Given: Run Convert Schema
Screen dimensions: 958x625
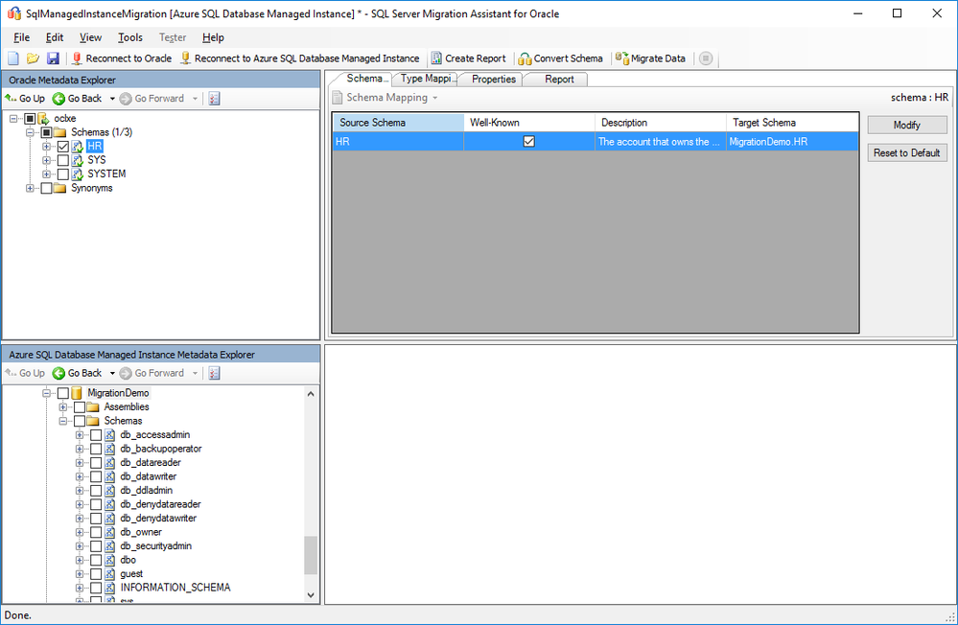Looking at the screenshot, I should point(560,58).
